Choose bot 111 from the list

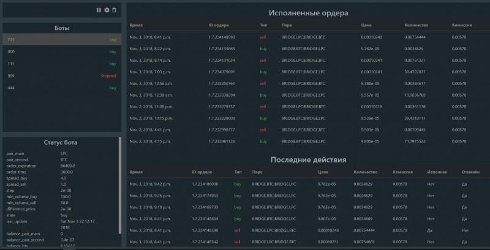61,64
